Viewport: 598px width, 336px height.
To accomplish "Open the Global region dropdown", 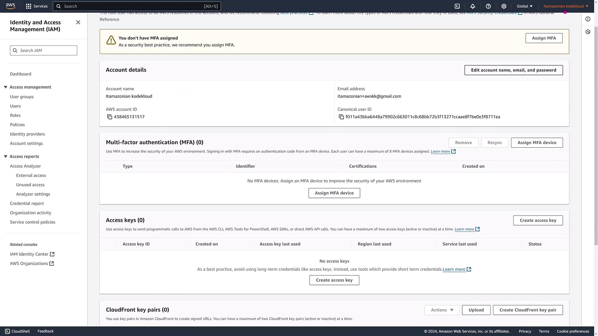I will (x=524, y=6).
